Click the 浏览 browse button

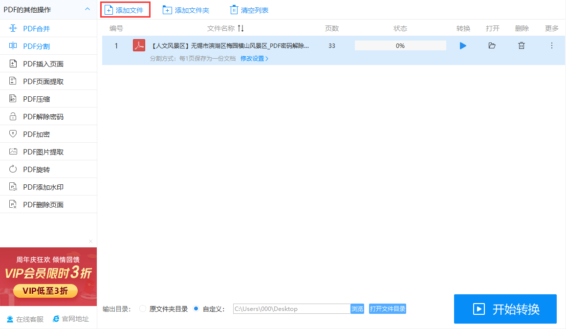357,309
